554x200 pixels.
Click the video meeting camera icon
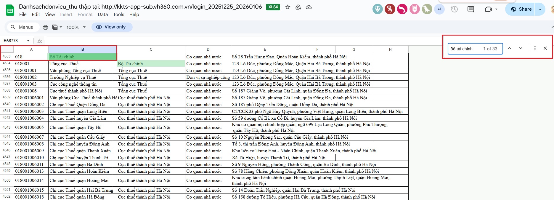[488, 9]
